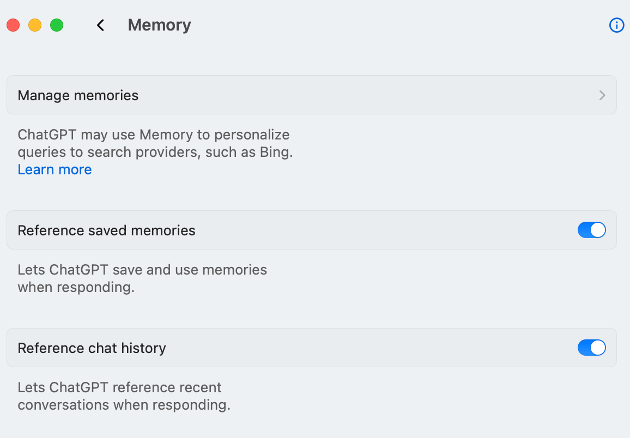Go back using the left chevron arrow
Viewport: 630px width, 438px height.
pos(100,25)
